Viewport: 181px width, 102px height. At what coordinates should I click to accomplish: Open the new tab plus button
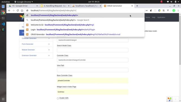click(x=137, y=6)
